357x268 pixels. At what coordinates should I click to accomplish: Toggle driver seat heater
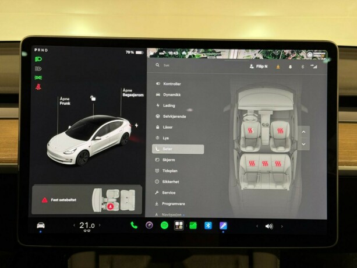(250, 131)
